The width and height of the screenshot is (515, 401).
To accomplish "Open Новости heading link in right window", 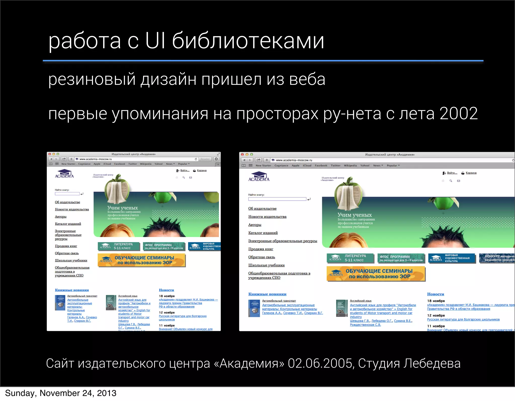I will coord(436,294).
